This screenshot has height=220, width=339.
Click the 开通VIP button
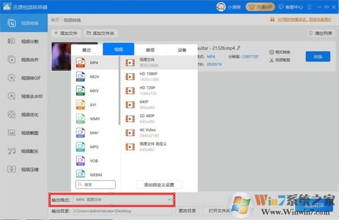[x=260, y=7]
